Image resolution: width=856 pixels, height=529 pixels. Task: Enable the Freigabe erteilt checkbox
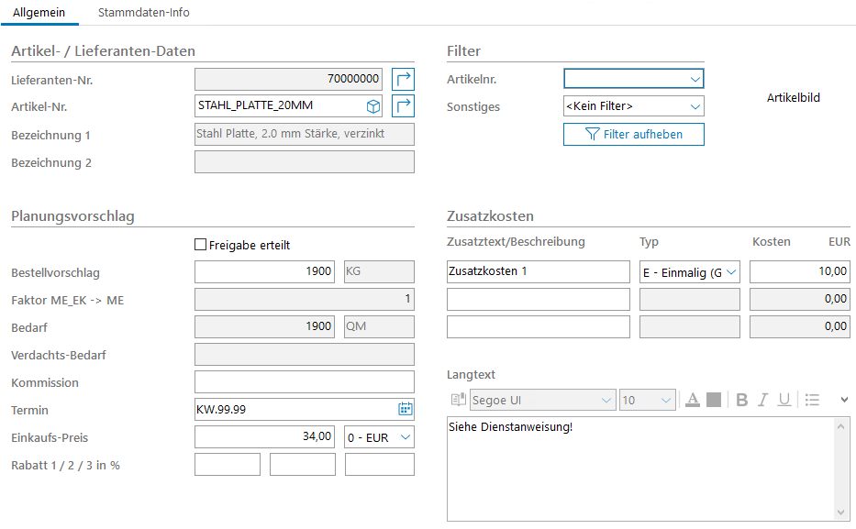(x=201, y=245)
